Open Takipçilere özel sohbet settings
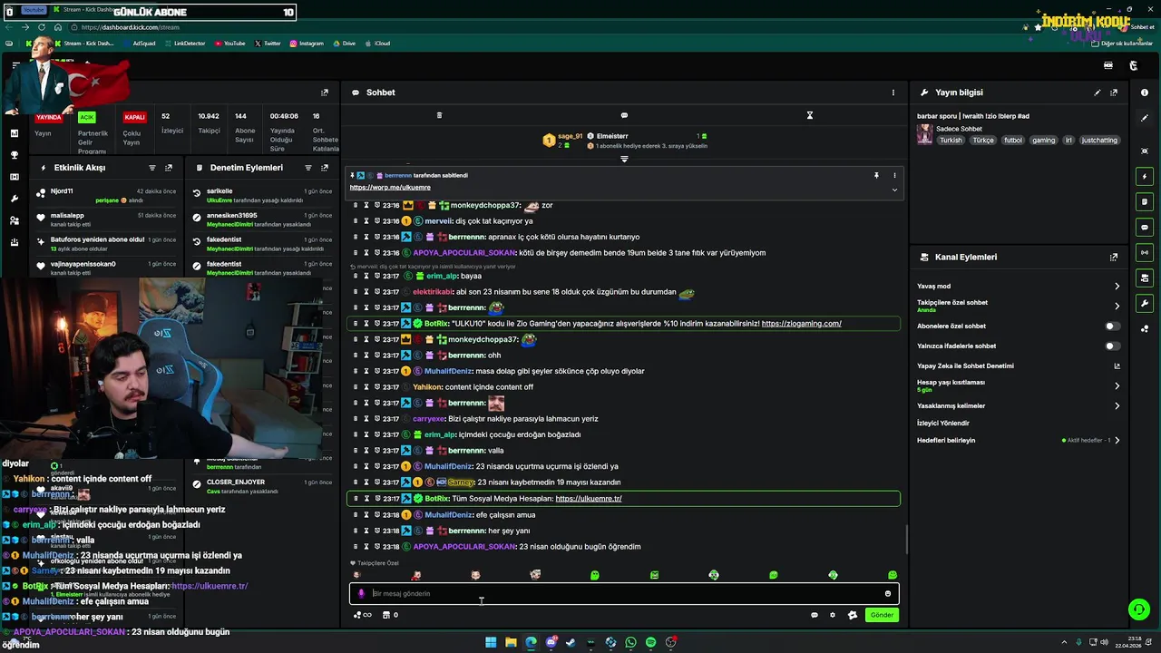Image resolution: width=1161 pixels, height=653 pixels. click(1117, 306)
